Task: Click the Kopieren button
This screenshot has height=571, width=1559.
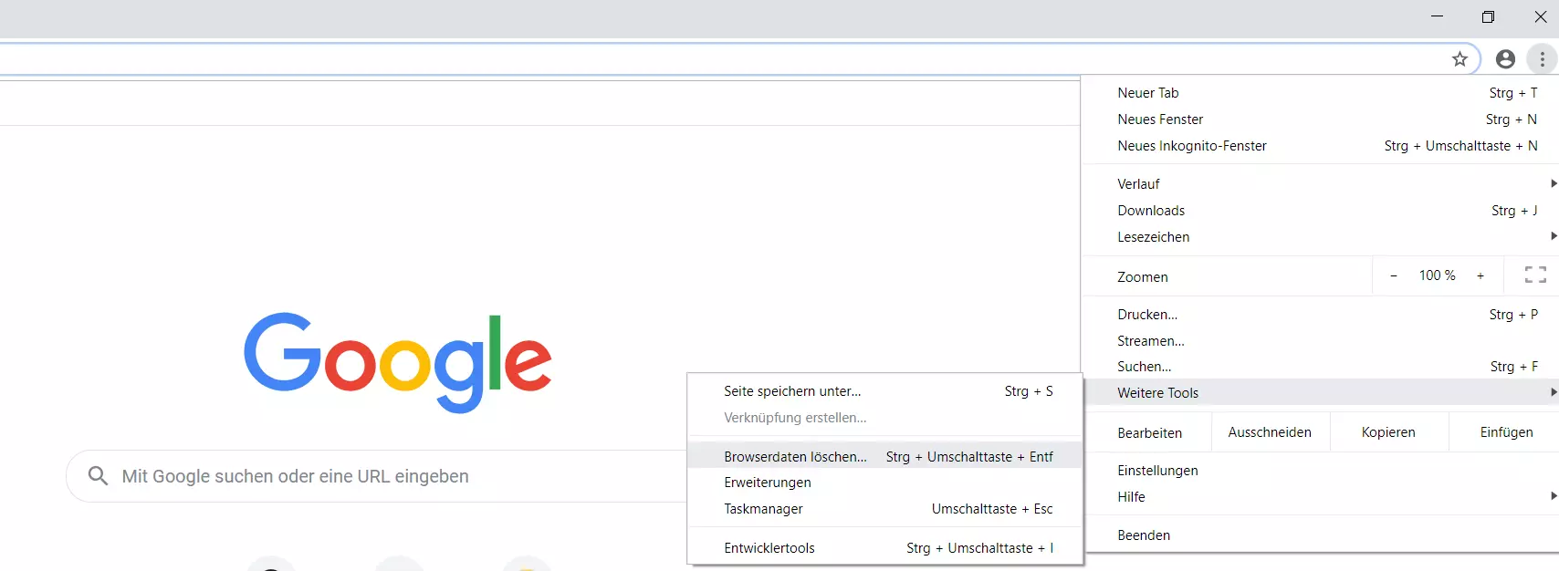Action: tap(1388, 432)
